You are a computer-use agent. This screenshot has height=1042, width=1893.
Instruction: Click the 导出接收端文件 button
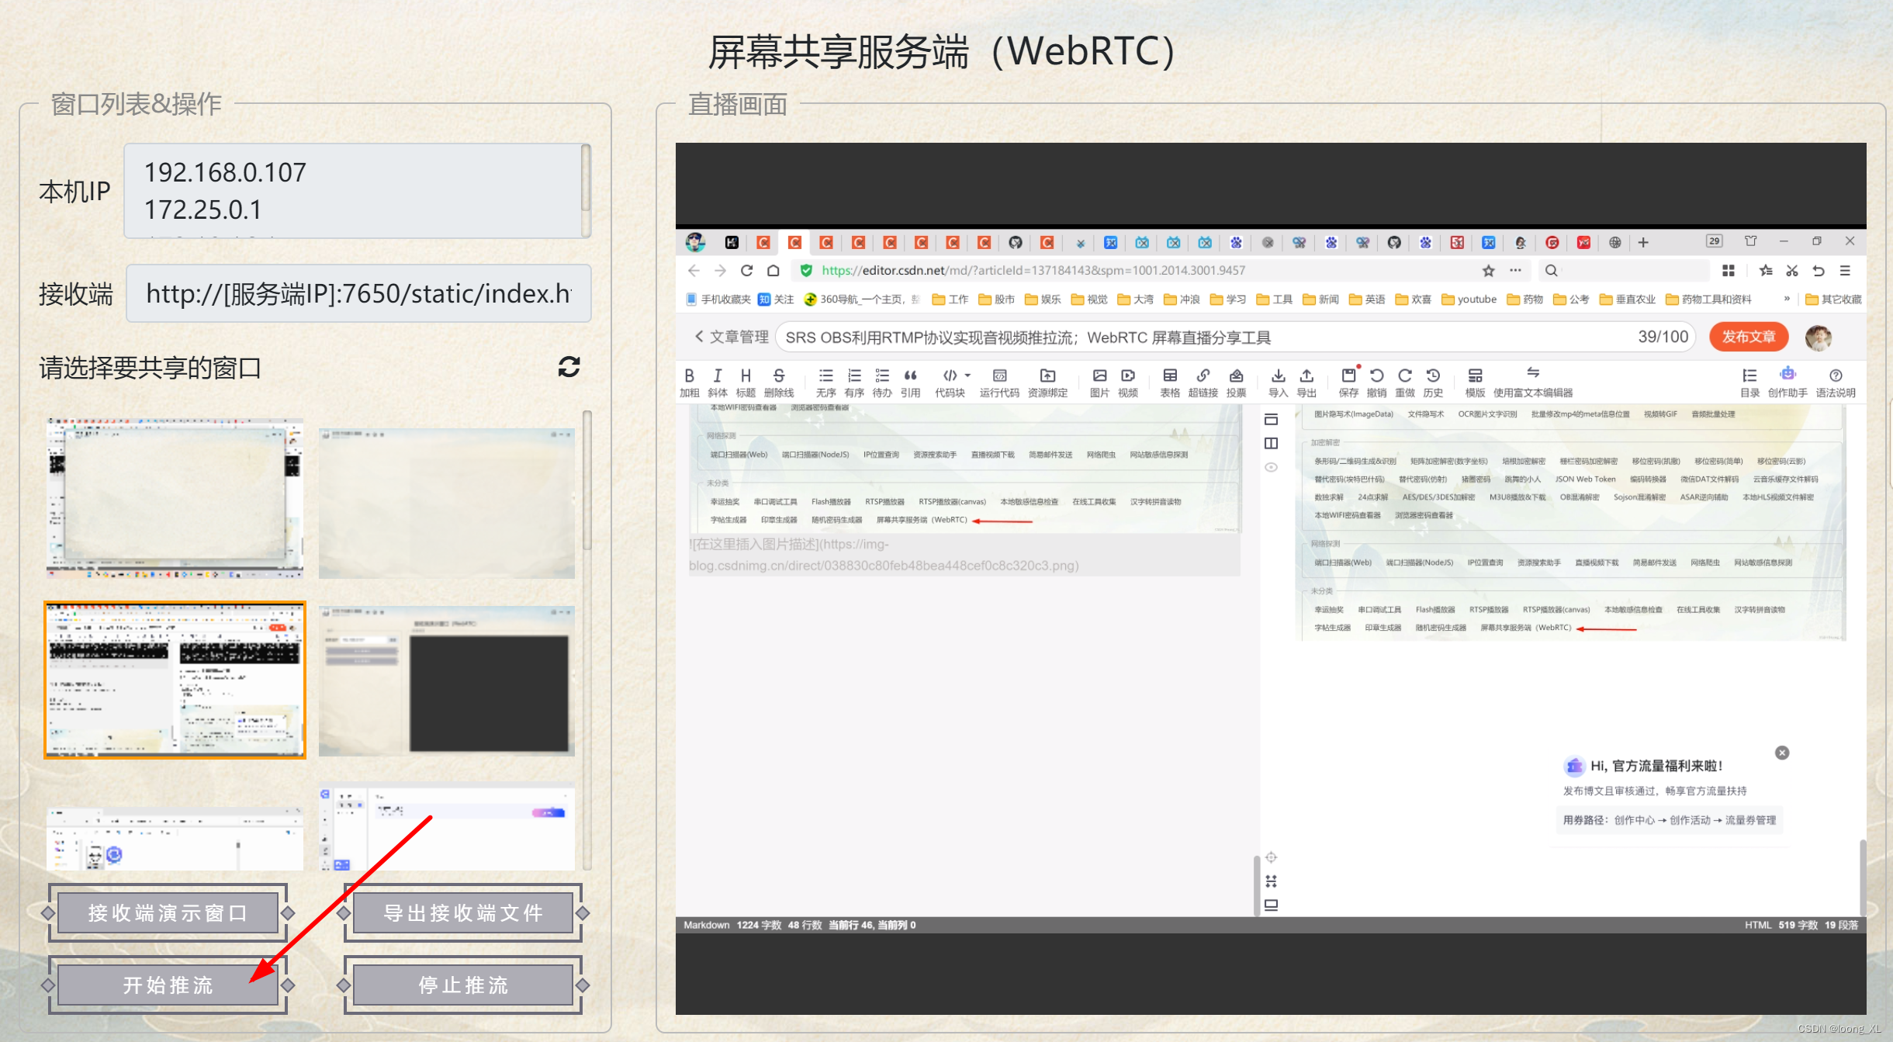click(463, 913)
